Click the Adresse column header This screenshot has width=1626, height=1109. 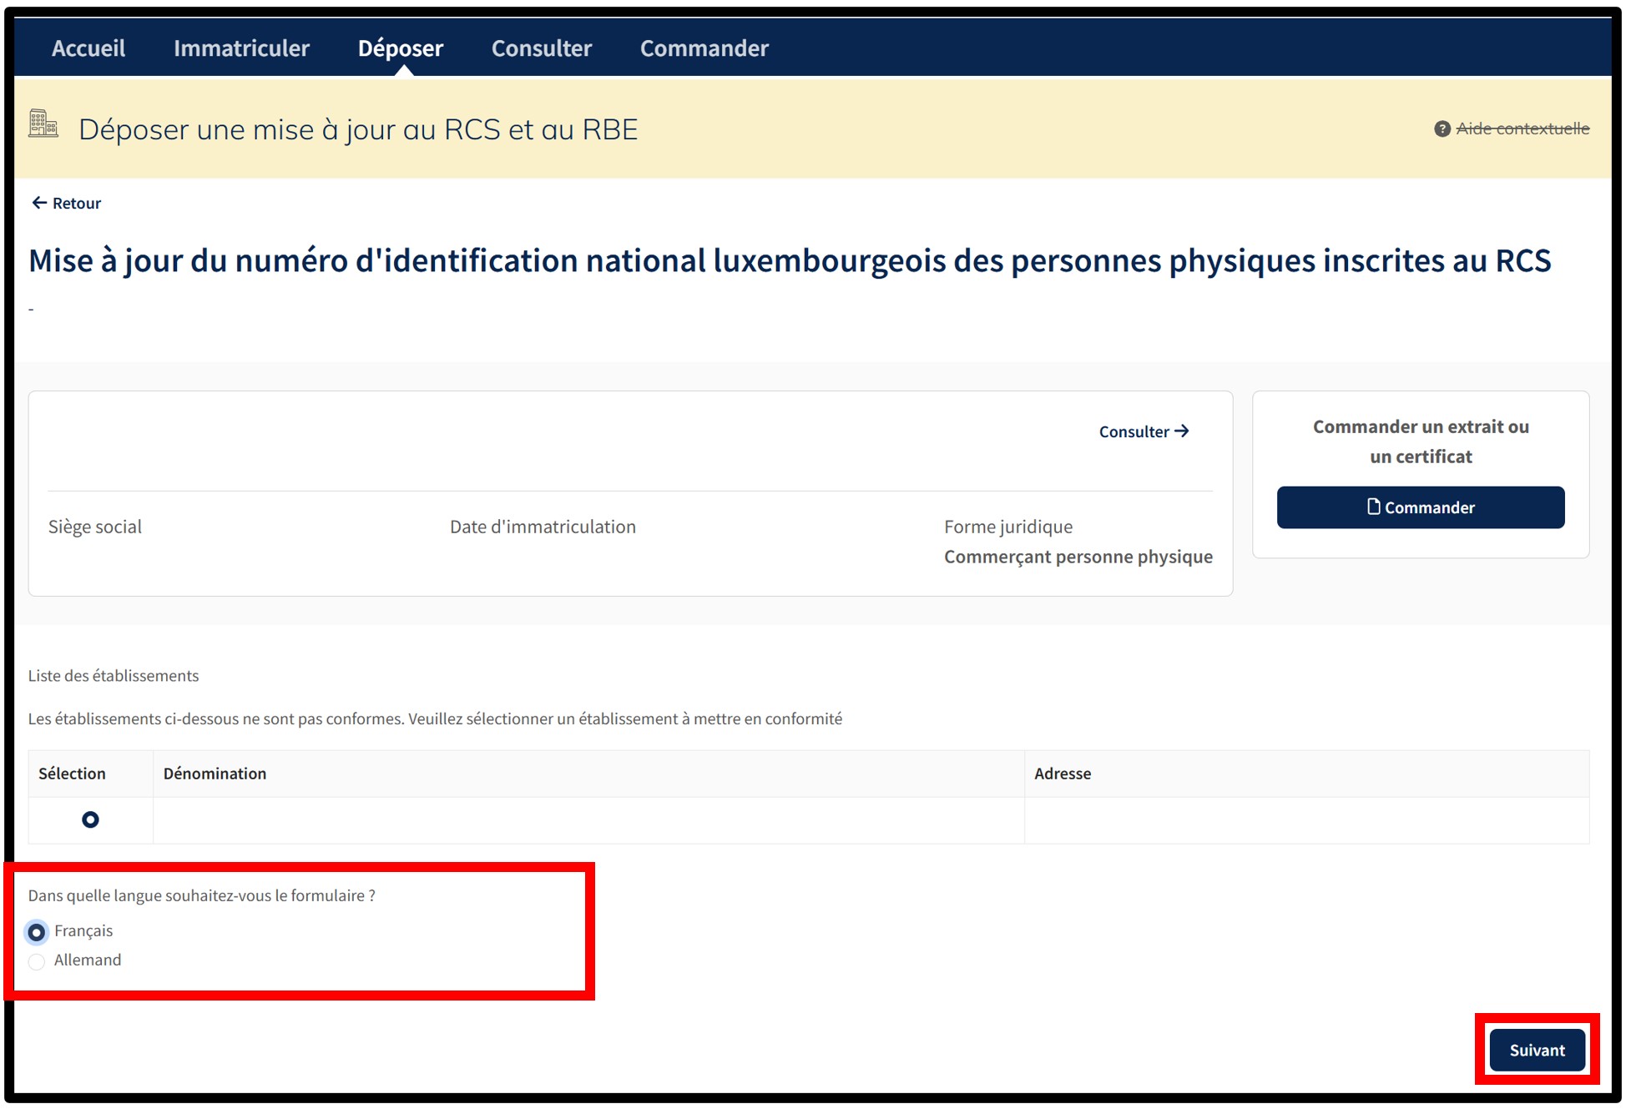pos(1062,774)
